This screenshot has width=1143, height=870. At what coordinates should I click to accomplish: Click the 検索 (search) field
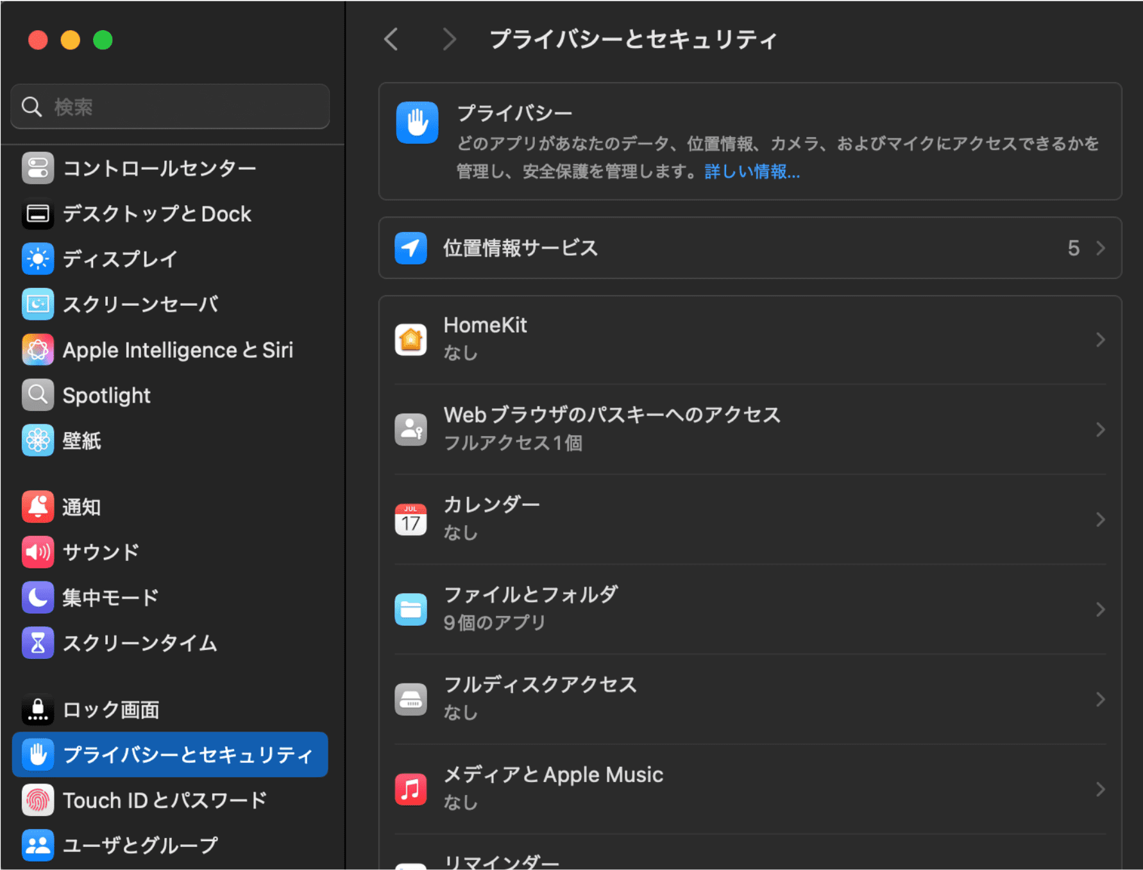click(x=169, y=106)
